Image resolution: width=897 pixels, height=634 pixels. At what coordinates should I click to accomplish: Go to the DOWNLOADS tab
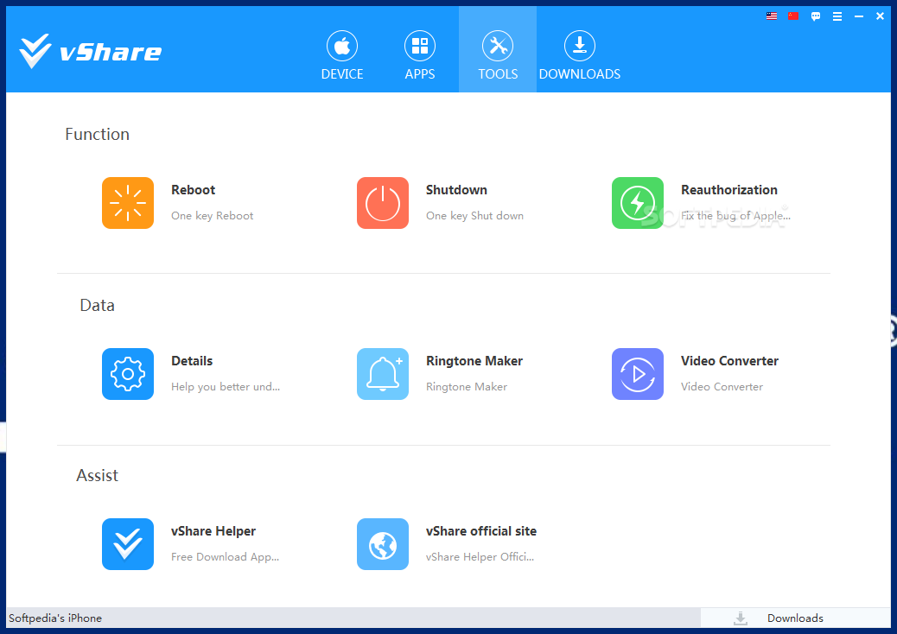point(580,55)
